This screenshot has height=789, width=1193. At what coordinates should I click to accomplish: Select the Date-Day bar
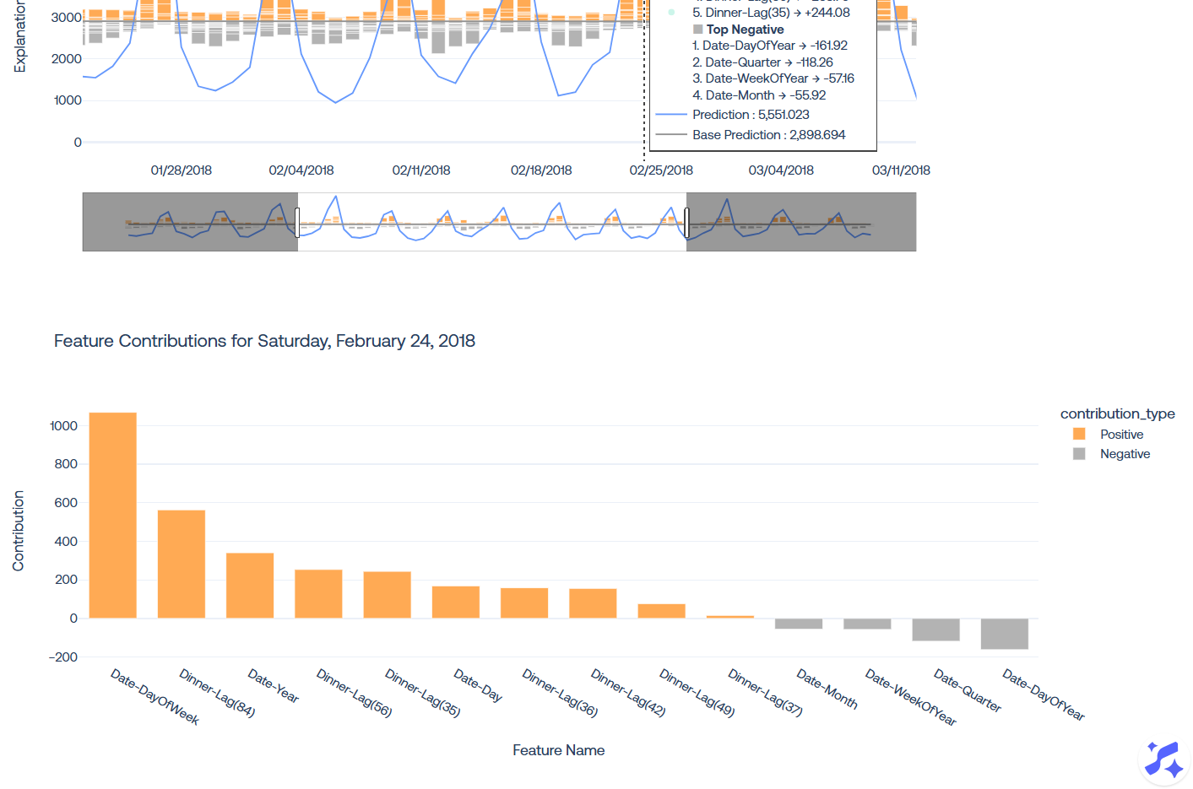(x=456, y=602)
